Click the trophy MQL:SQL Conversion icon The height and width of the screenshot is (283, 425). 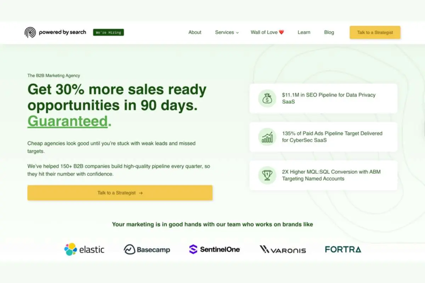coord(267,175)
